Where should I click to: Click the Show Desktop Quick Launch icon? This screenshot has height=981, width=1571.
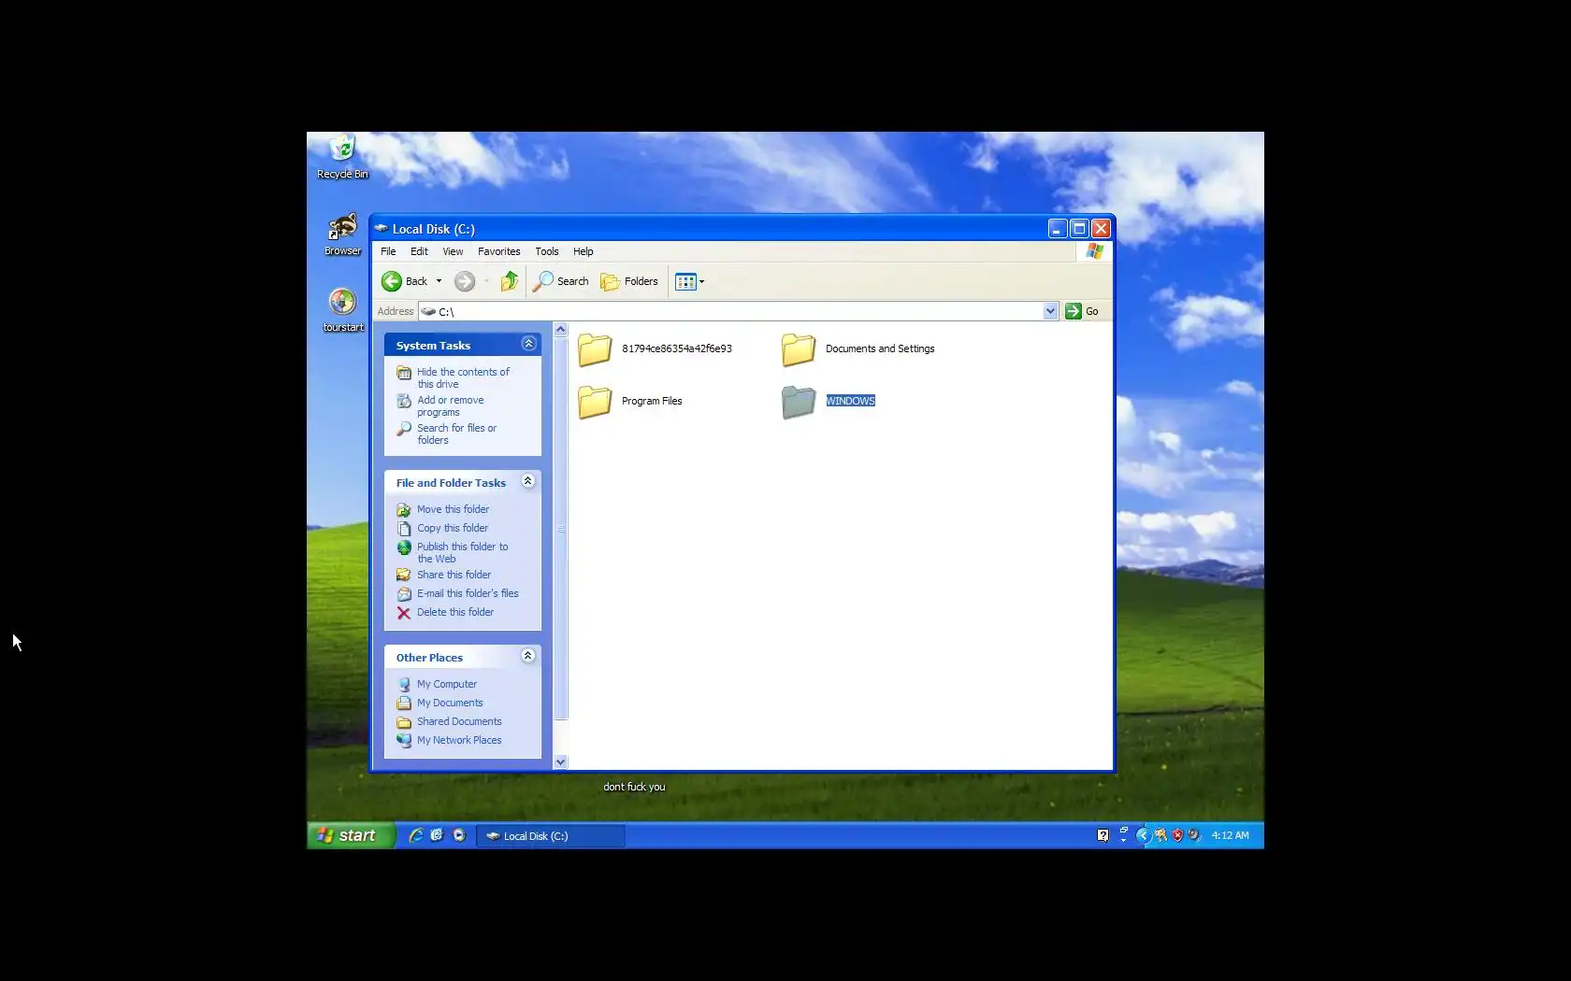[x=437, y=835]
